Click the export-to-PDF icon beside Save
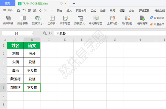Image resolution: width=166 pixels, height=109 pixels. coord(24,11)
